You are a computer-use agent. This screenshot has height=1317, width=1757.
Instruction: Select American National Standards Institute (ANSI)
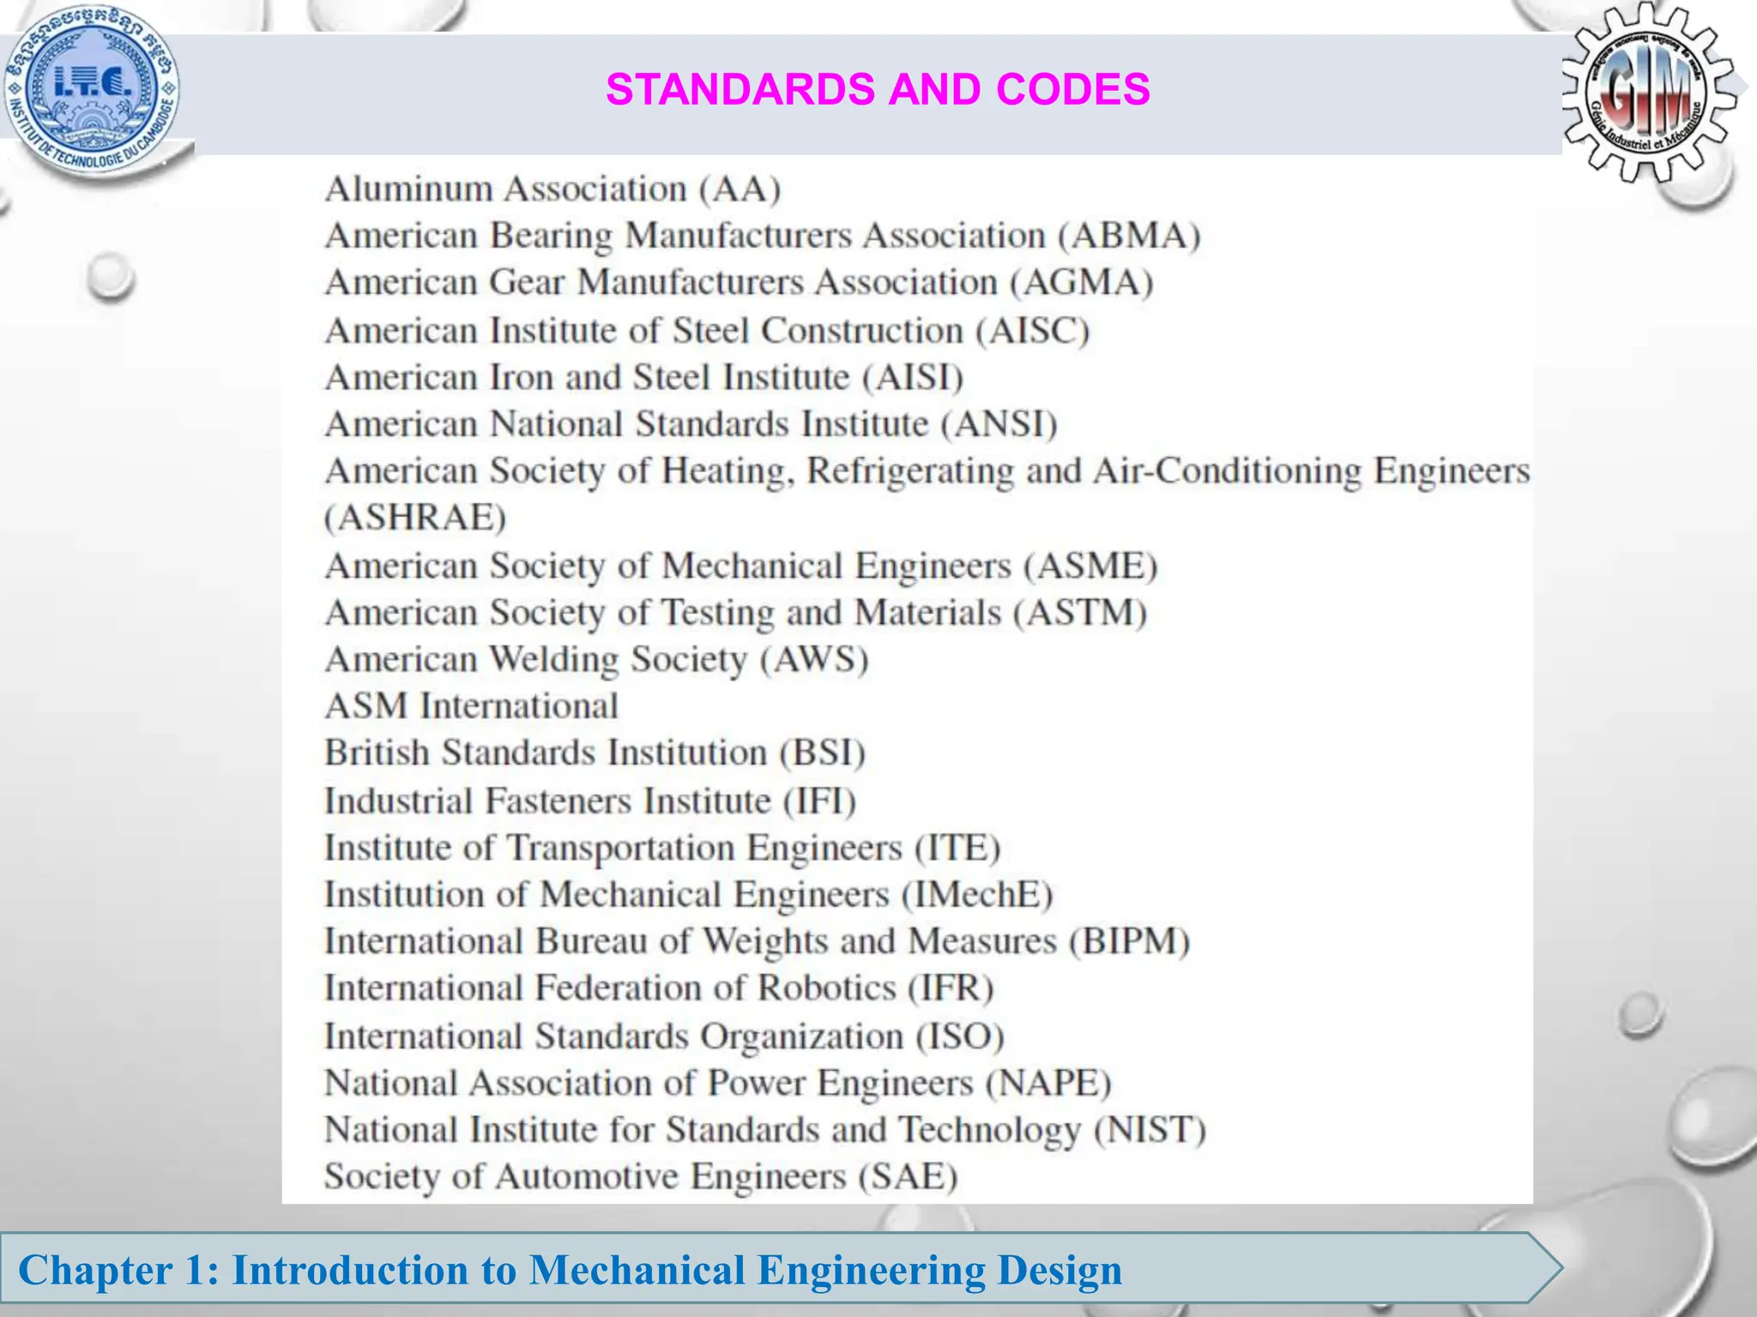click(691, 425)
